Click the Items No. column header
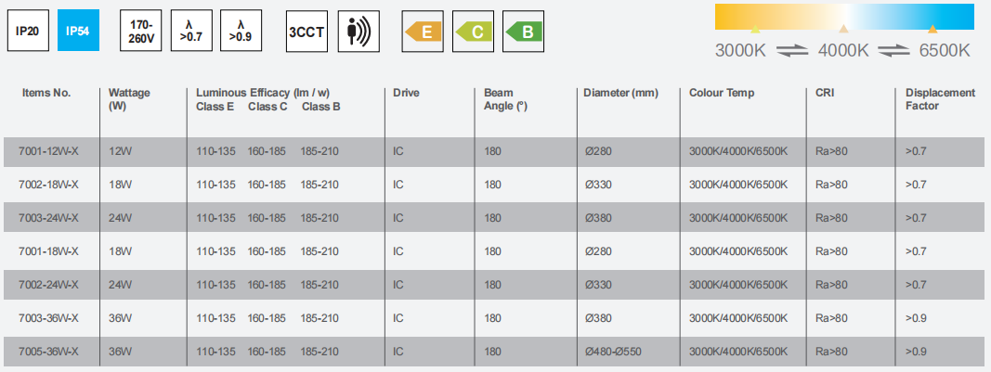This screenshot has height=372, width=991. (46, 93)
